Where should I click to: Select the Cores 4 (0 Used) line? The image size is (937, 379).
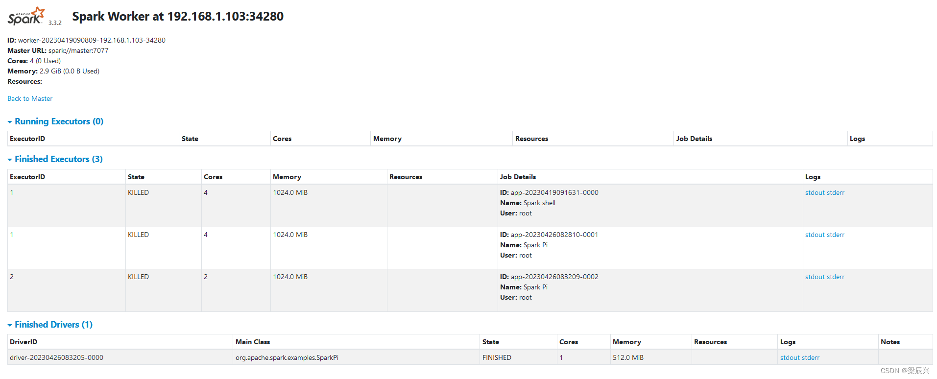point(34,61)
